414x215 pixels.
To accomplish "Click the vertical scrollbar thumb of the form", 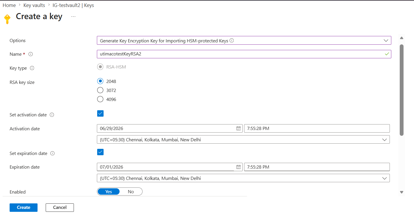I will (401, 90).
